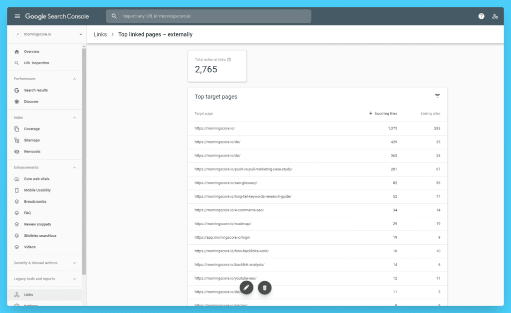Click the Sitemaps tree icon
This screenshot has width=511, height=313.
(16, 140)
